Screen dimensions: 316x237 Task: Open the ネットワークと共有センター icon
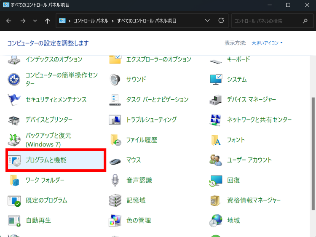[216, 120]
